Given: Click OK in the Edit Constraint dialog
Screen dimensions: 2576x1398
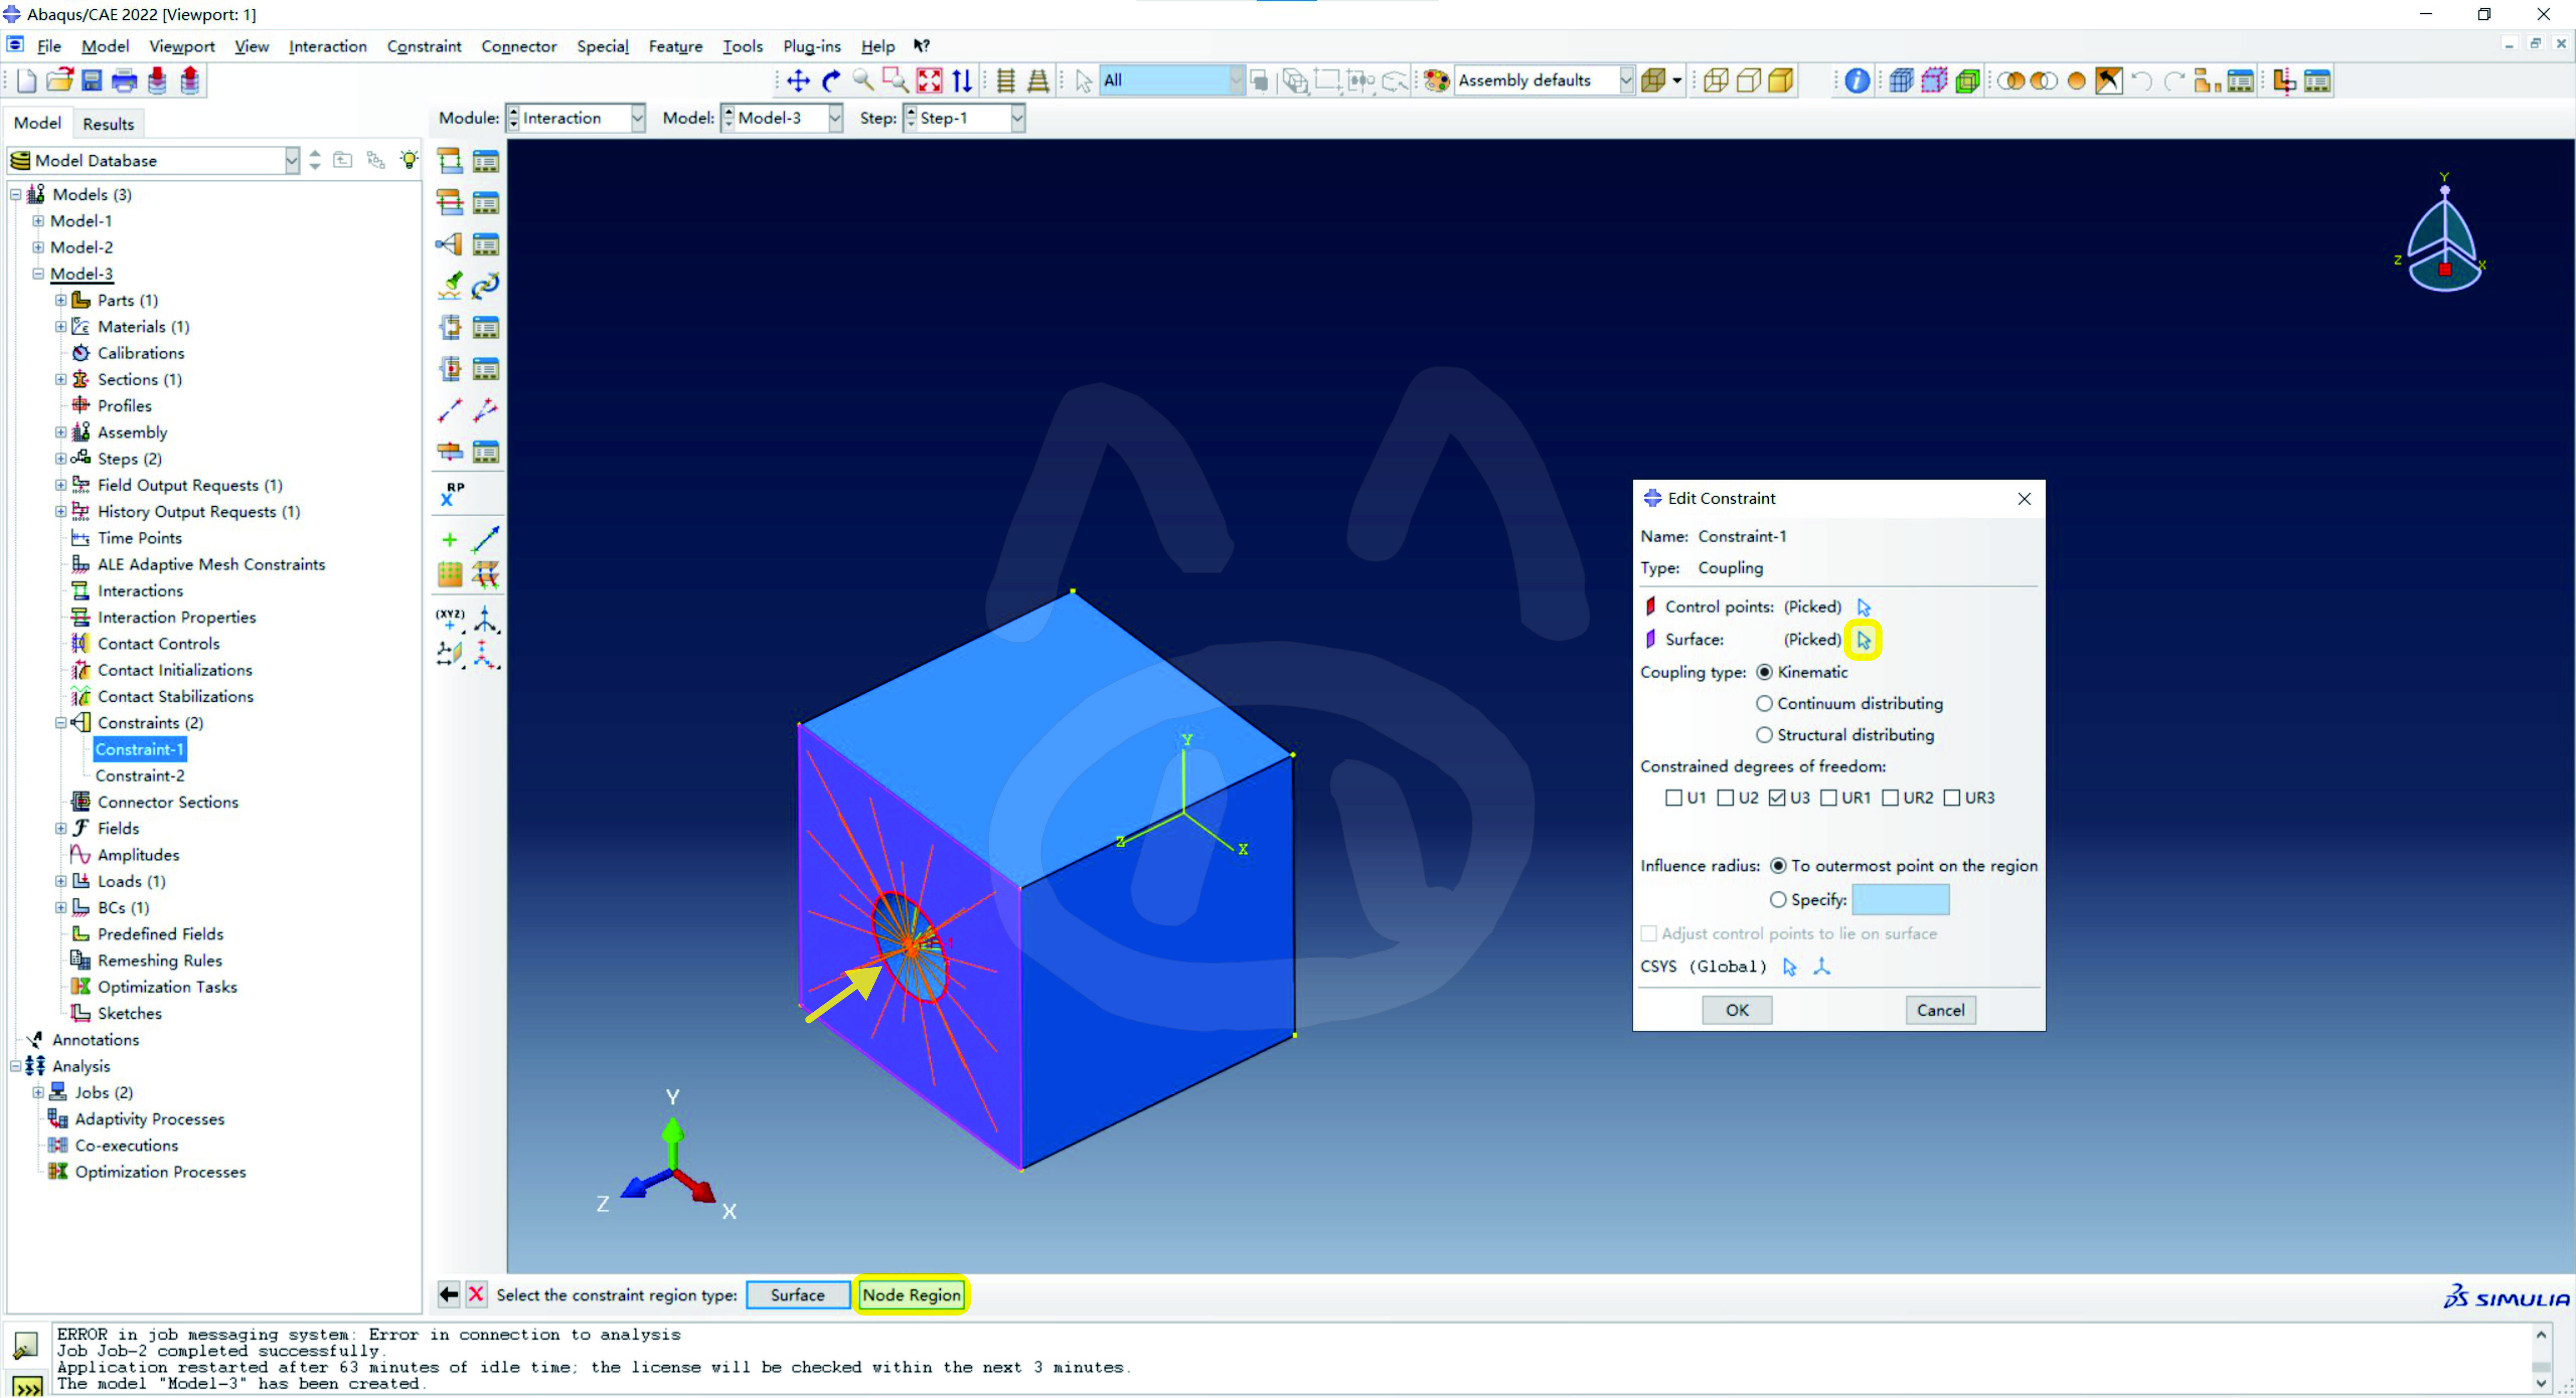Looking at the screenshot, I should tap(1737, 1010).
